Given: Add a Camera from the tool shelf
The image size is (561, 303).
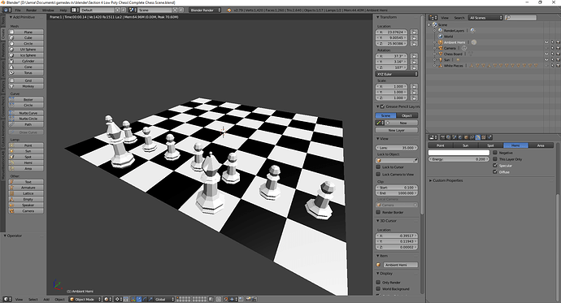Looking at the screenshot, I should pos(26,211).
